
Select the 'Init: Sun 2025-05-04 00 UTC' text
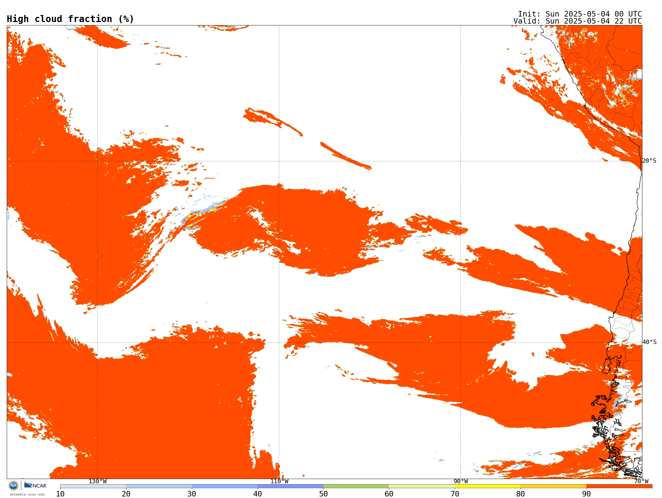[580, 14]
